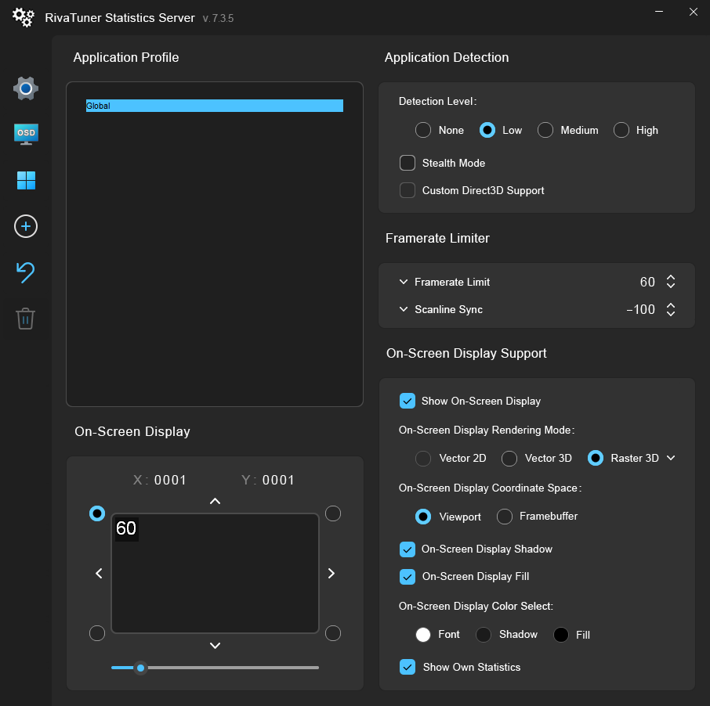Viewport: 710px width, 706px height.
Task: Reset profile using the undo arrow icon
Action: tap(25, 272)
